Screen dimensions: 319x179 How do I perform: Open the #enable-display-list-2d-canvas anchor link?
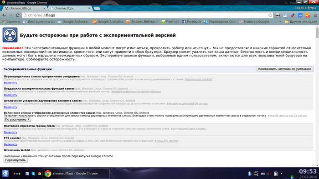(287, 116)
